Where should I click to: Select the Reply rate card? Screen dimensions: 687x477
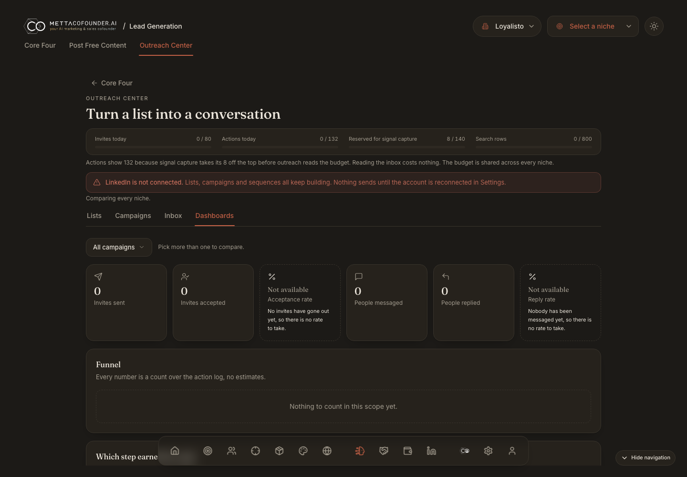(x=561, y=302)
